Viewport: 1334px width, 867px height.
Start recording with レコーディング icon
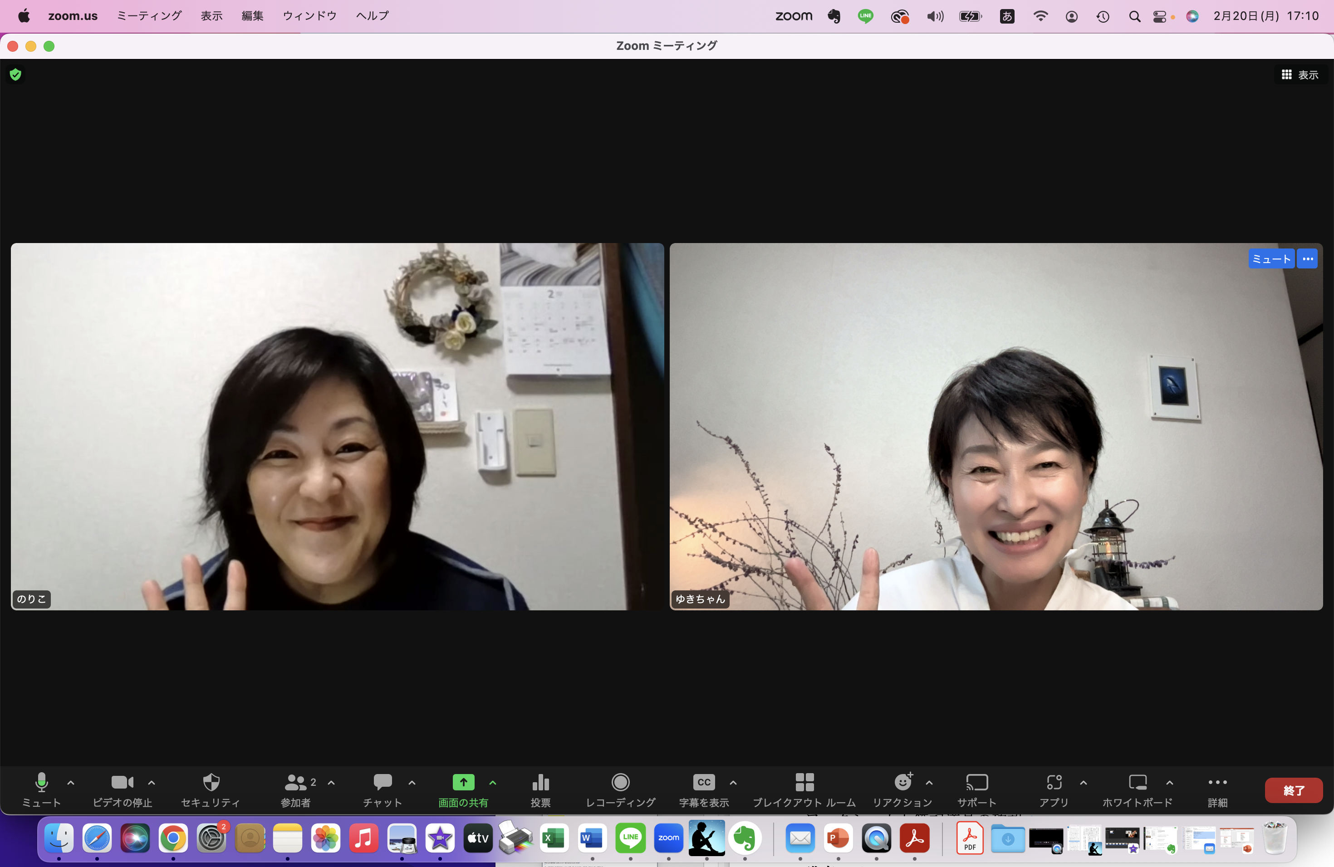point(620,782)
